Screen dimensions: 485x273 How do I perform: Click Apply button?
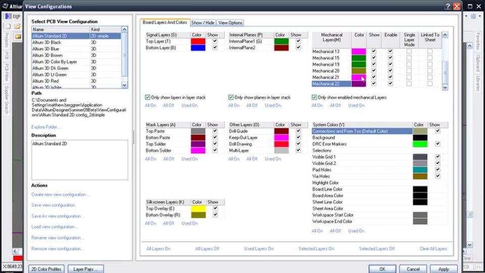(444, 269)
